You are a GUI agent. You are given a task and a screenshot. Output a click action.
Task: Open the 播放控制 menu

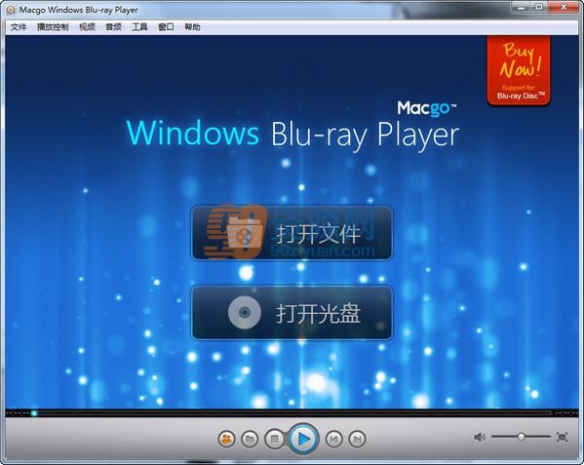53,26
